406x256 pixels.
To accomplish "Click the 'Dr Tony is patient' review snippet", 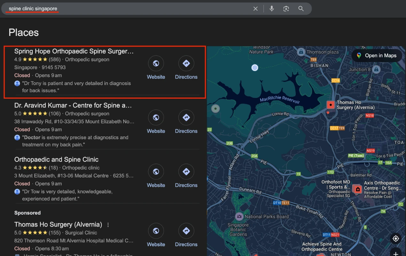I will [x=76, y=87].
